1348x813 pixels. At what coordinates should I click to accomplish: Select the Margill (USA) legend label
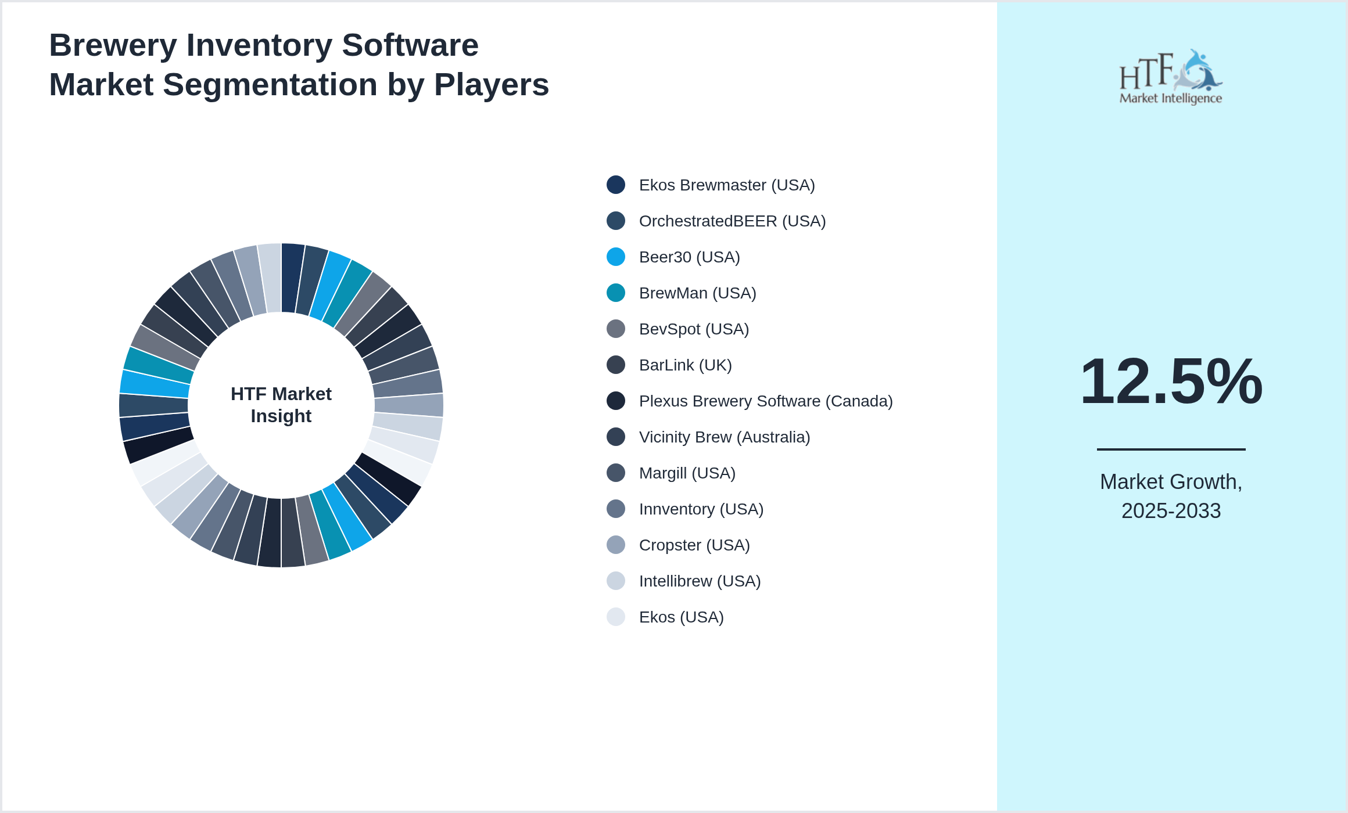[687, 473]
